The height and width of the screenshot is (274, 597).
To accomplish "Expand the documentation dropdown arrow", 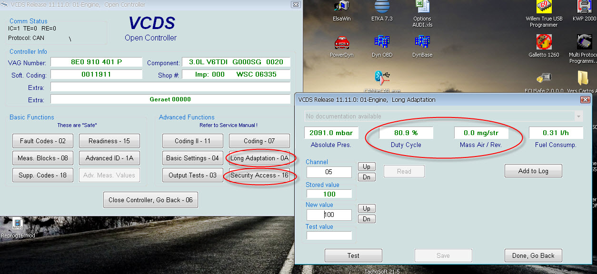I will click(578, 117).
